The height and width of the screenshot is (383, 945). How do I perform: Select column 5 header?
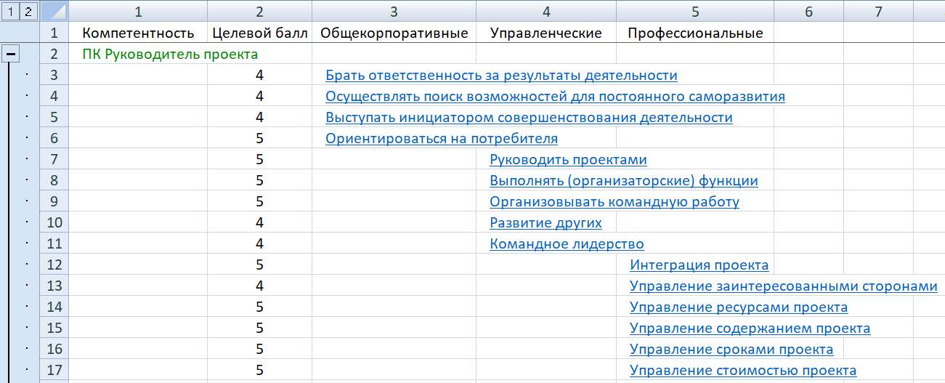694,11
